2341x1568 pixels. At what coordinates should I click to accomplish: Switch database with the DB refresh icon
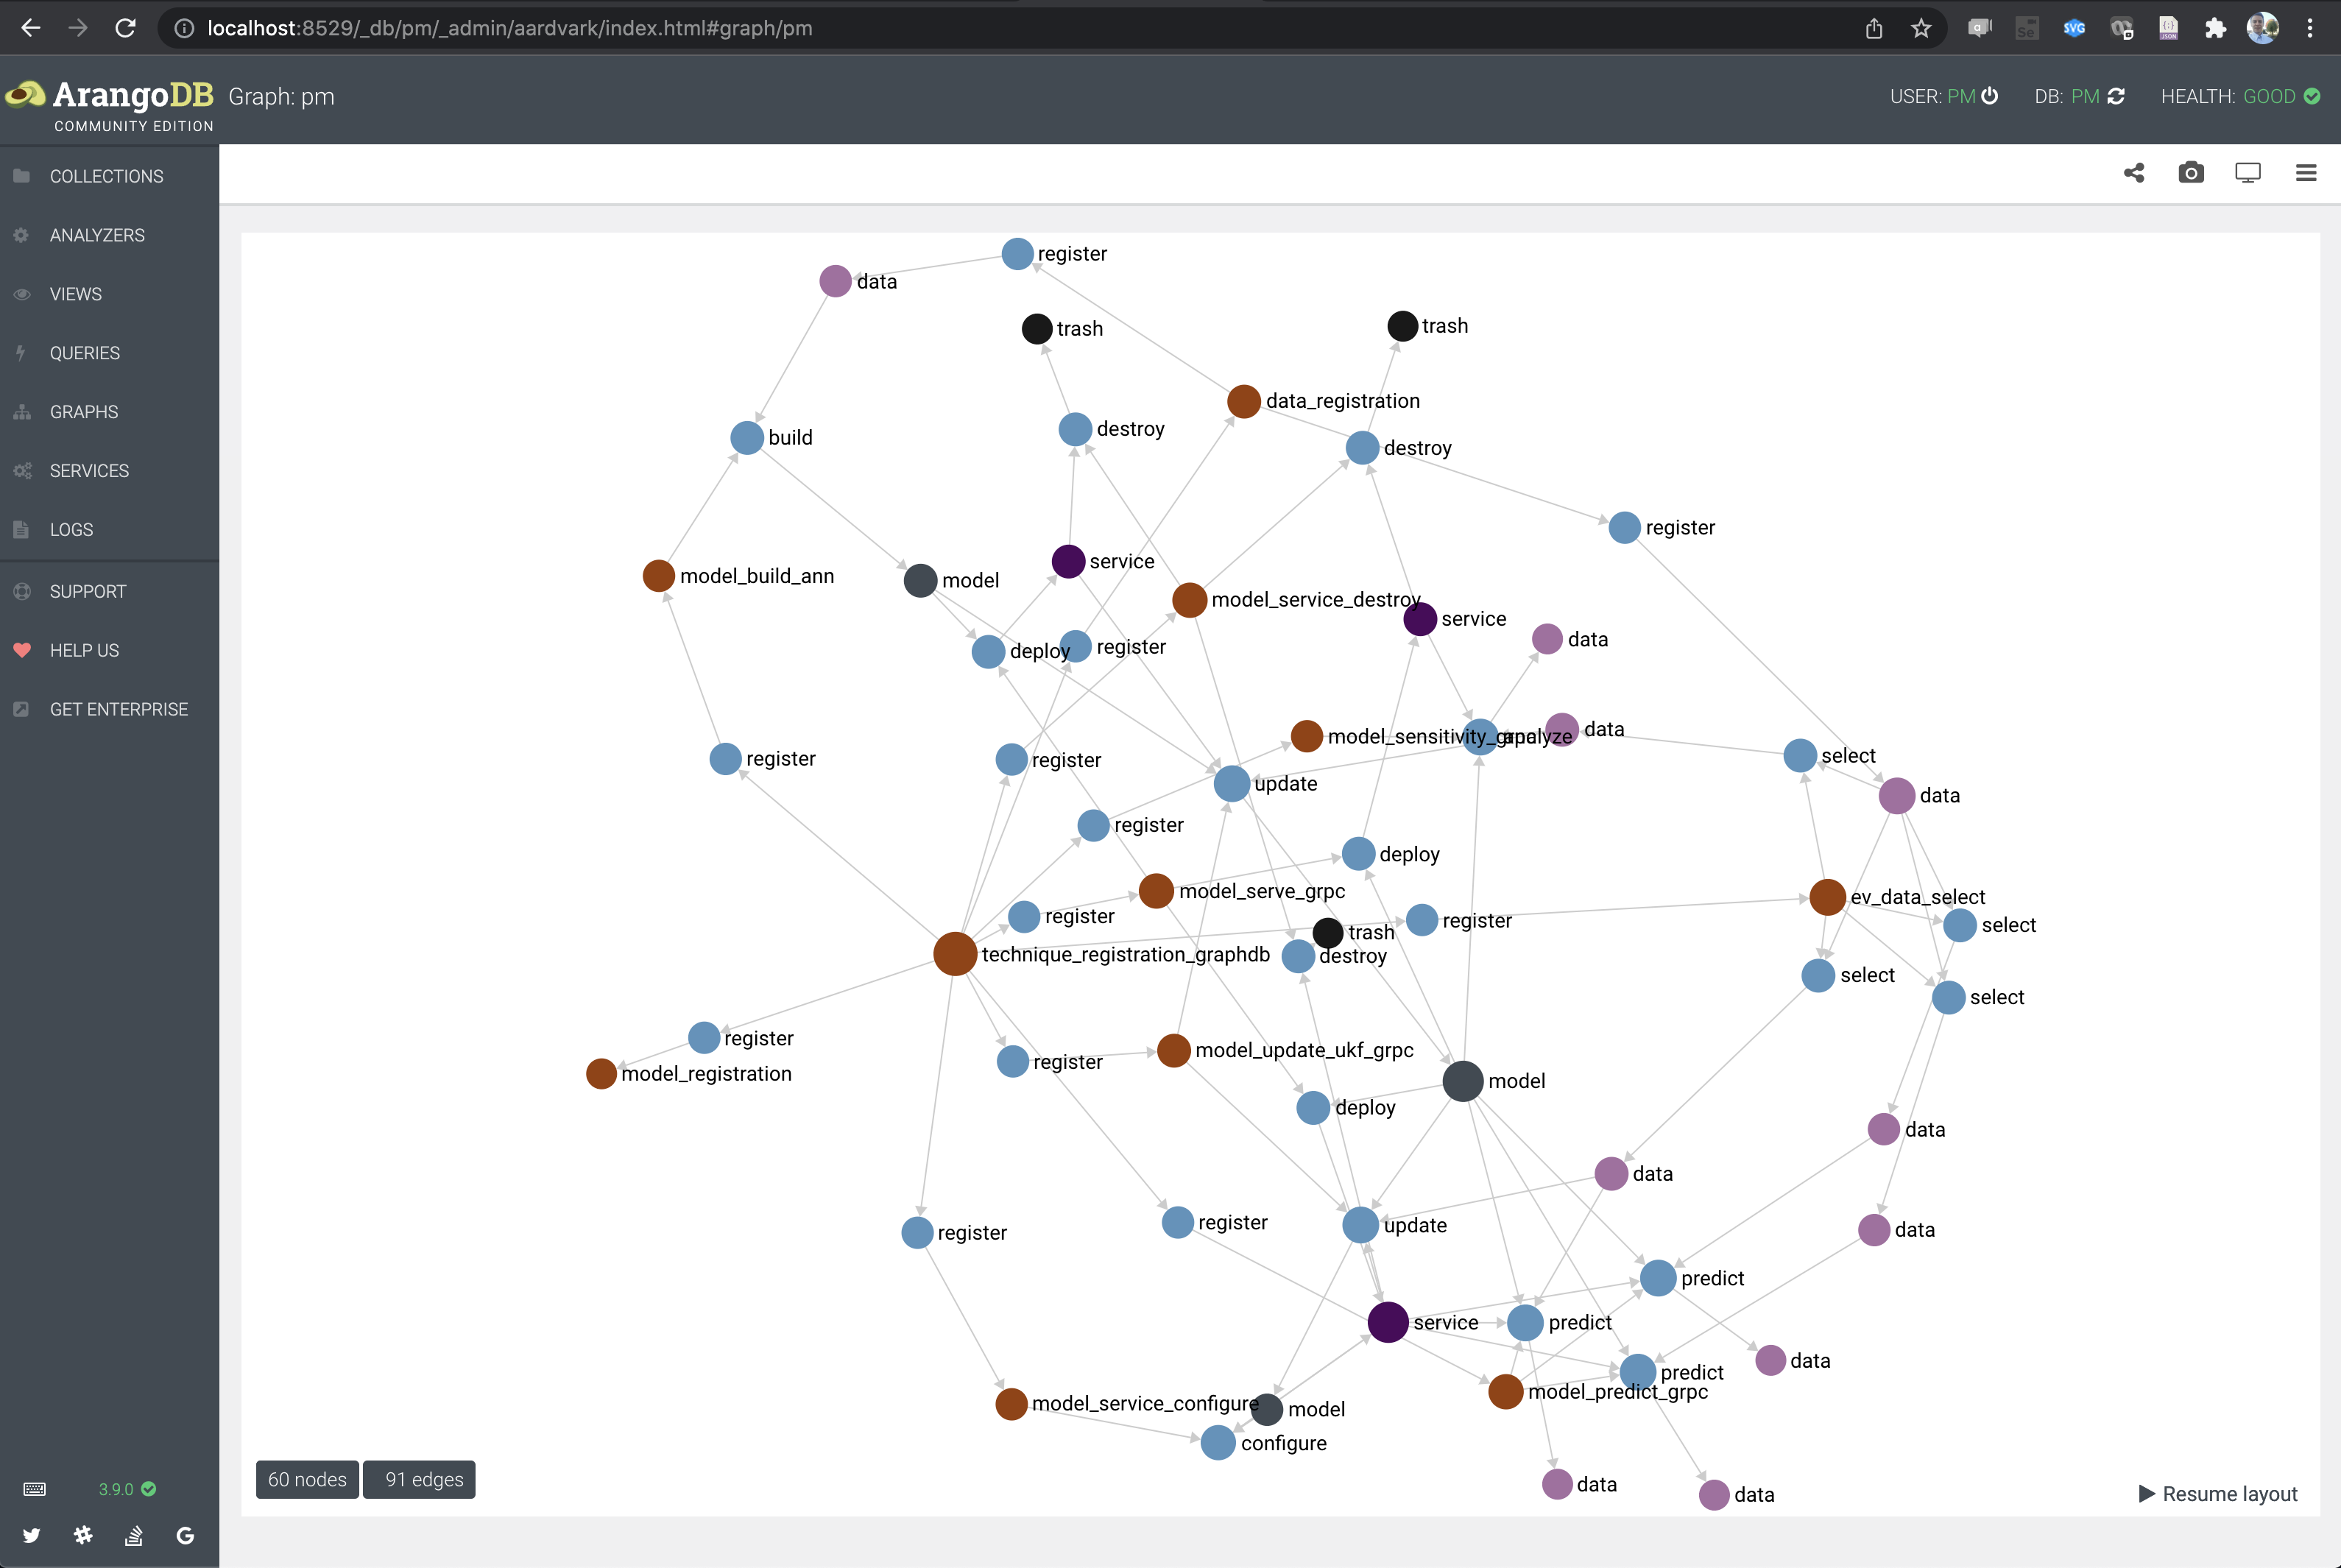[x=2116, y=96]
